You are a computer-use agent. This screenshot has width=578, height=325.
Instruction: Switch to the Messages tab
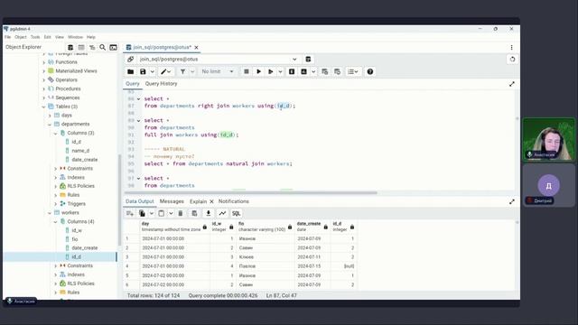(172, 201)
